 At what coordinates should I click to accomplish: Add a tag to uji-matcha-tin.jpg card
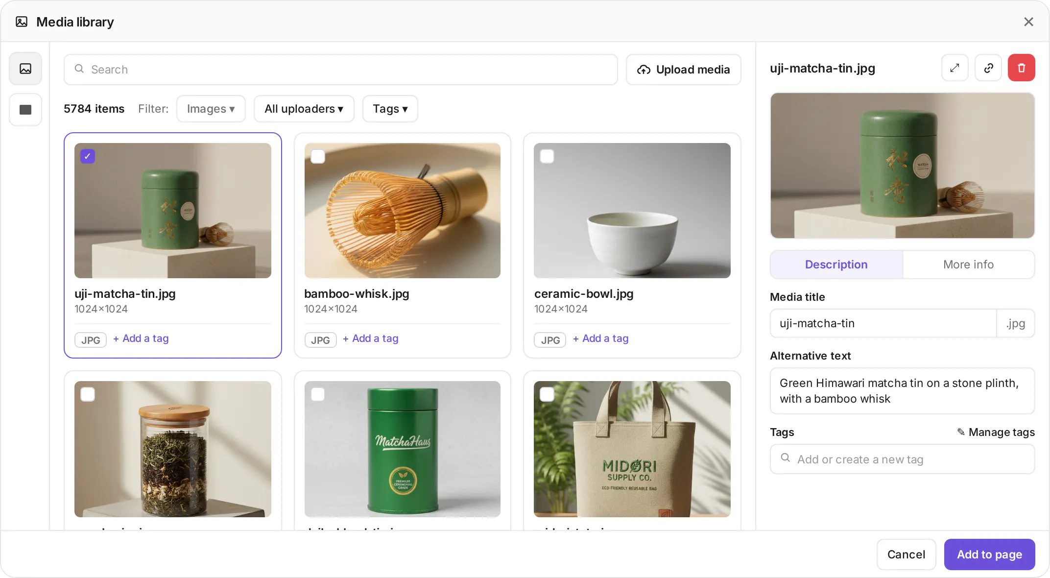pos(141,338)
